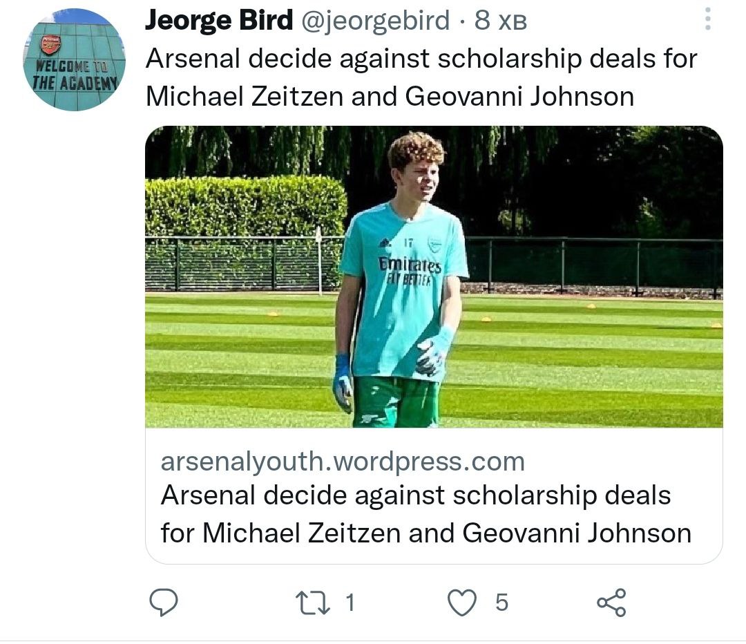This screenshot has height=644, width=746.
Task: Click "Michael Zeitzen" in the tweet text
Action: tap(245, 96)
